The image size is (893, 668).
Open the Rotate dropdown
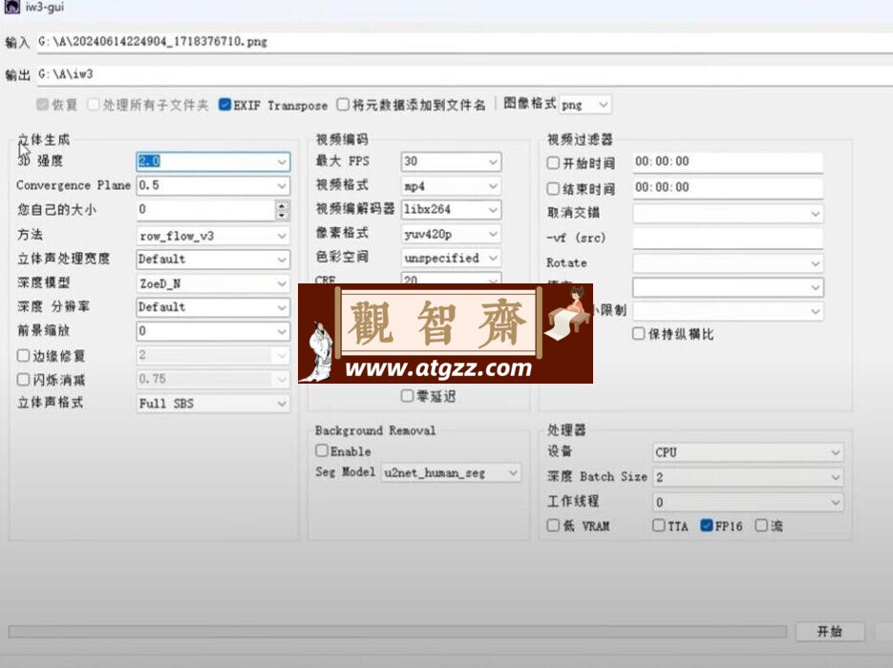coord(727,262)
